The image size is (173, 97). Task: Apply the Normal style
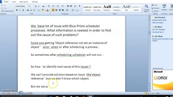click(x=88, y=8)
